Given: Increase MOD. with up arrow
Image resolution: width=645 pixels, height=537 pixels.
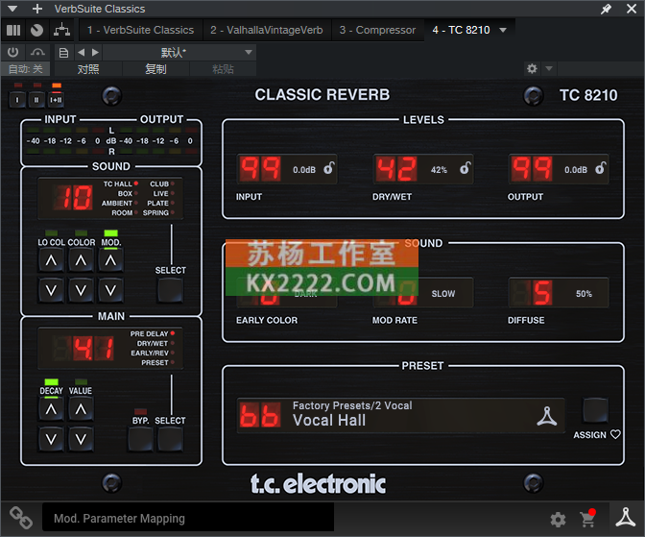Looking at the screenshot, I should coord(110,260).
